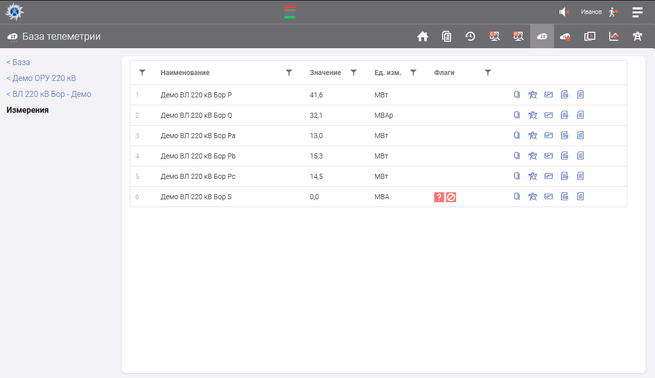Open the hamburger main menu
The image size is (655, 378).
click(637, 12)
